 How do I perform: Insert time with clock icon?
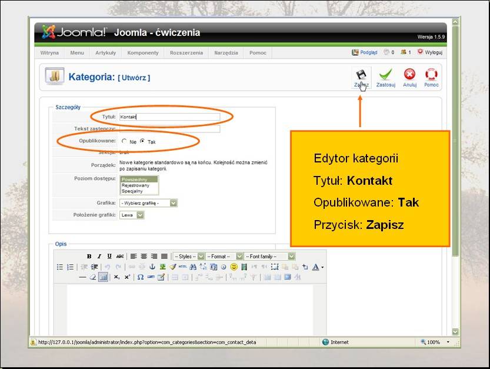[x=224, y=267]
